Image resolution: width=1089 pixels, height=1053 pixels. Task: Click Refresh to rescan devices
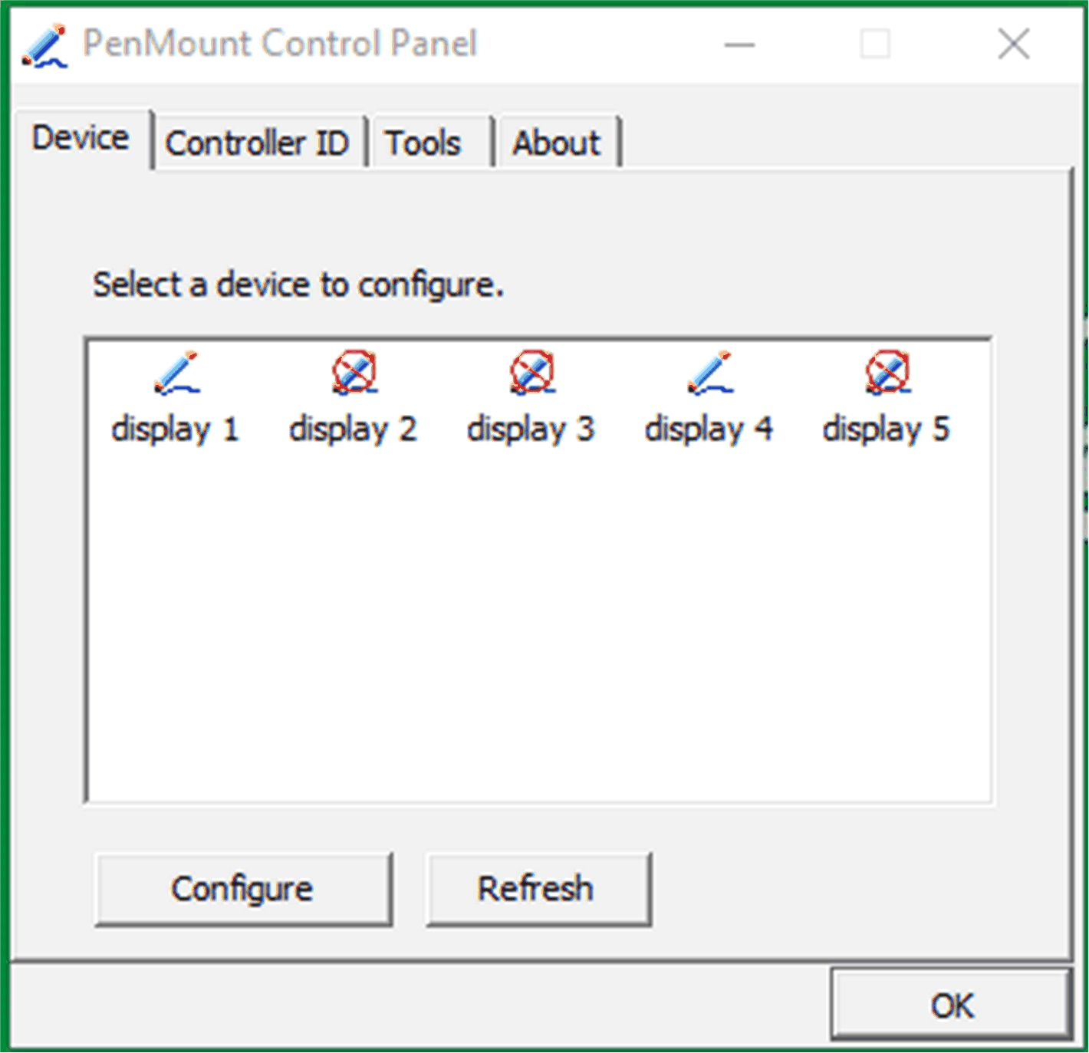[x=537, y=887]
